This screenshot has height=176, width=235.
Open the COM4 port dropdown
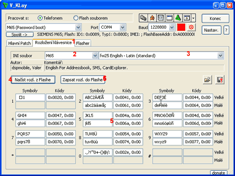click(x=123, y=28)
